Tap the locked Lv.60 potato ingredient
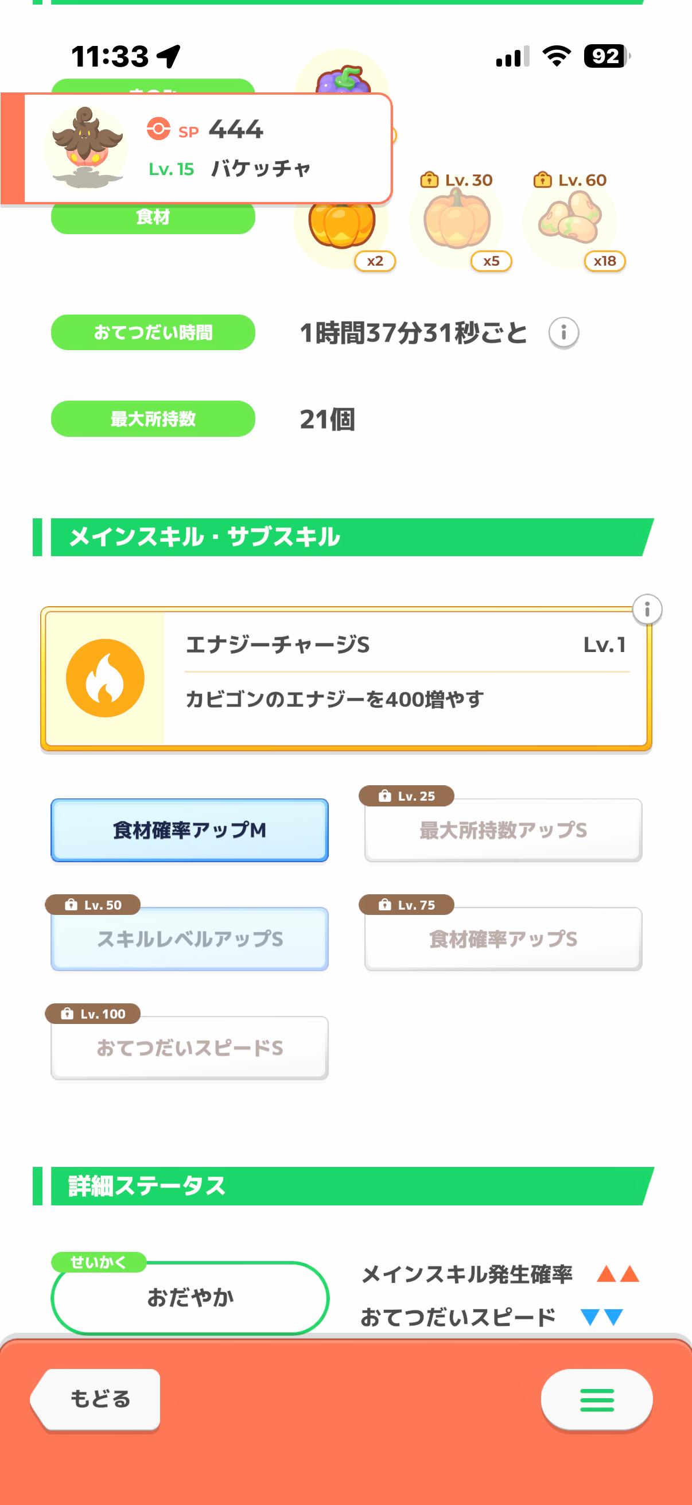The height and width of the screenshot is (1505, 692). click(x=570, y=222)
